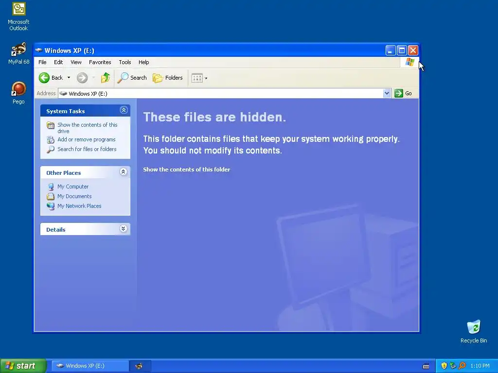Screen dimensions: 498x373
Task: Click Windows XP (E:) taskbar button
Action: 90,366
